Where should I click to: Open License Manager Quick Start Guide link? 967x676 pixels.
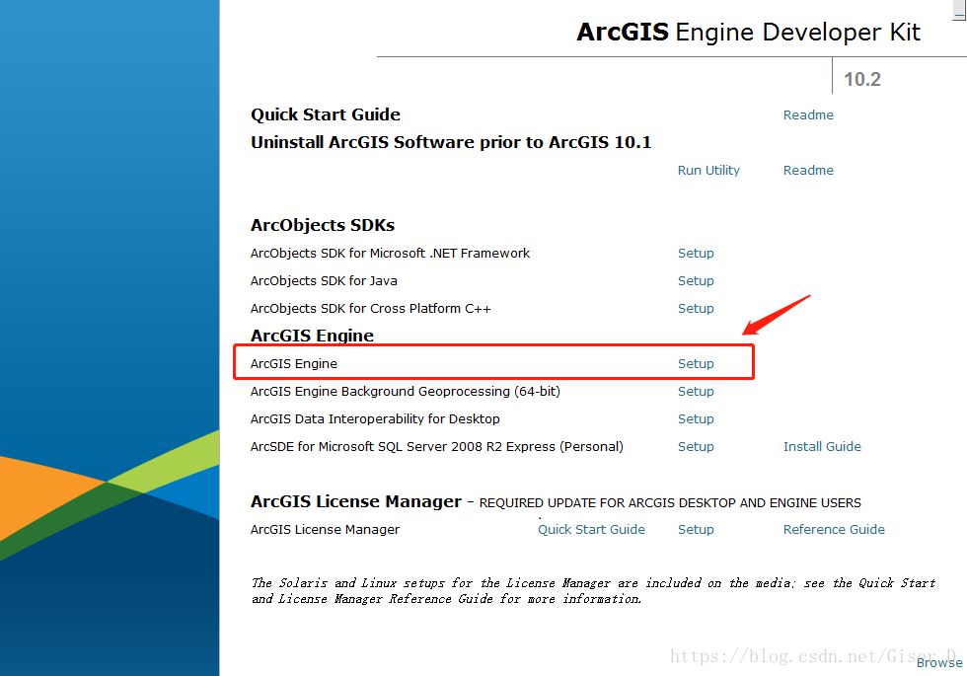tap(591, 530)
